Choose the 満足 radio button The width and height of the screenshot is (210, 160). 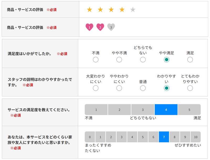[x=190, y=60]
